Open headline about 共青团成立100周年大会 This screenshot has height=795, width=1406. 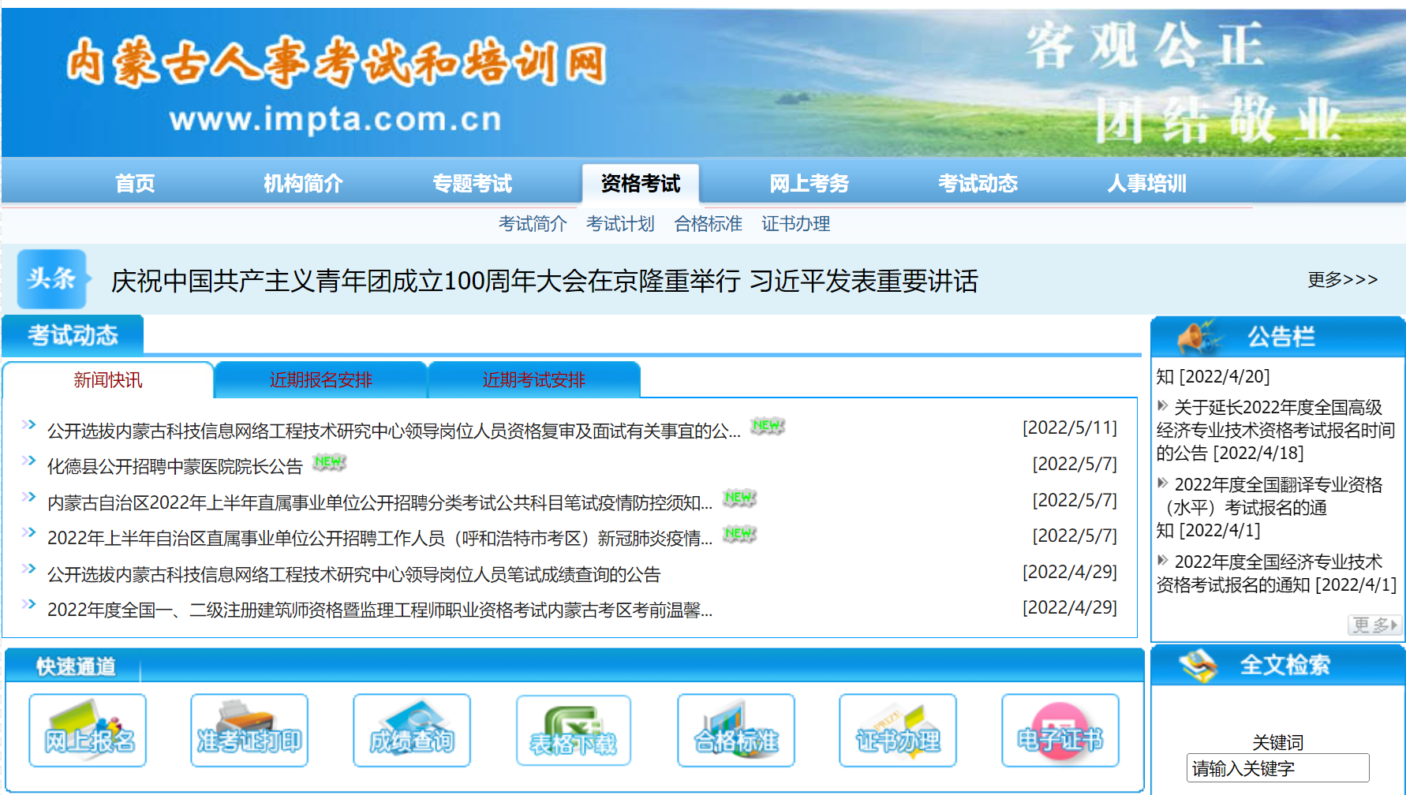pos(544,281)
